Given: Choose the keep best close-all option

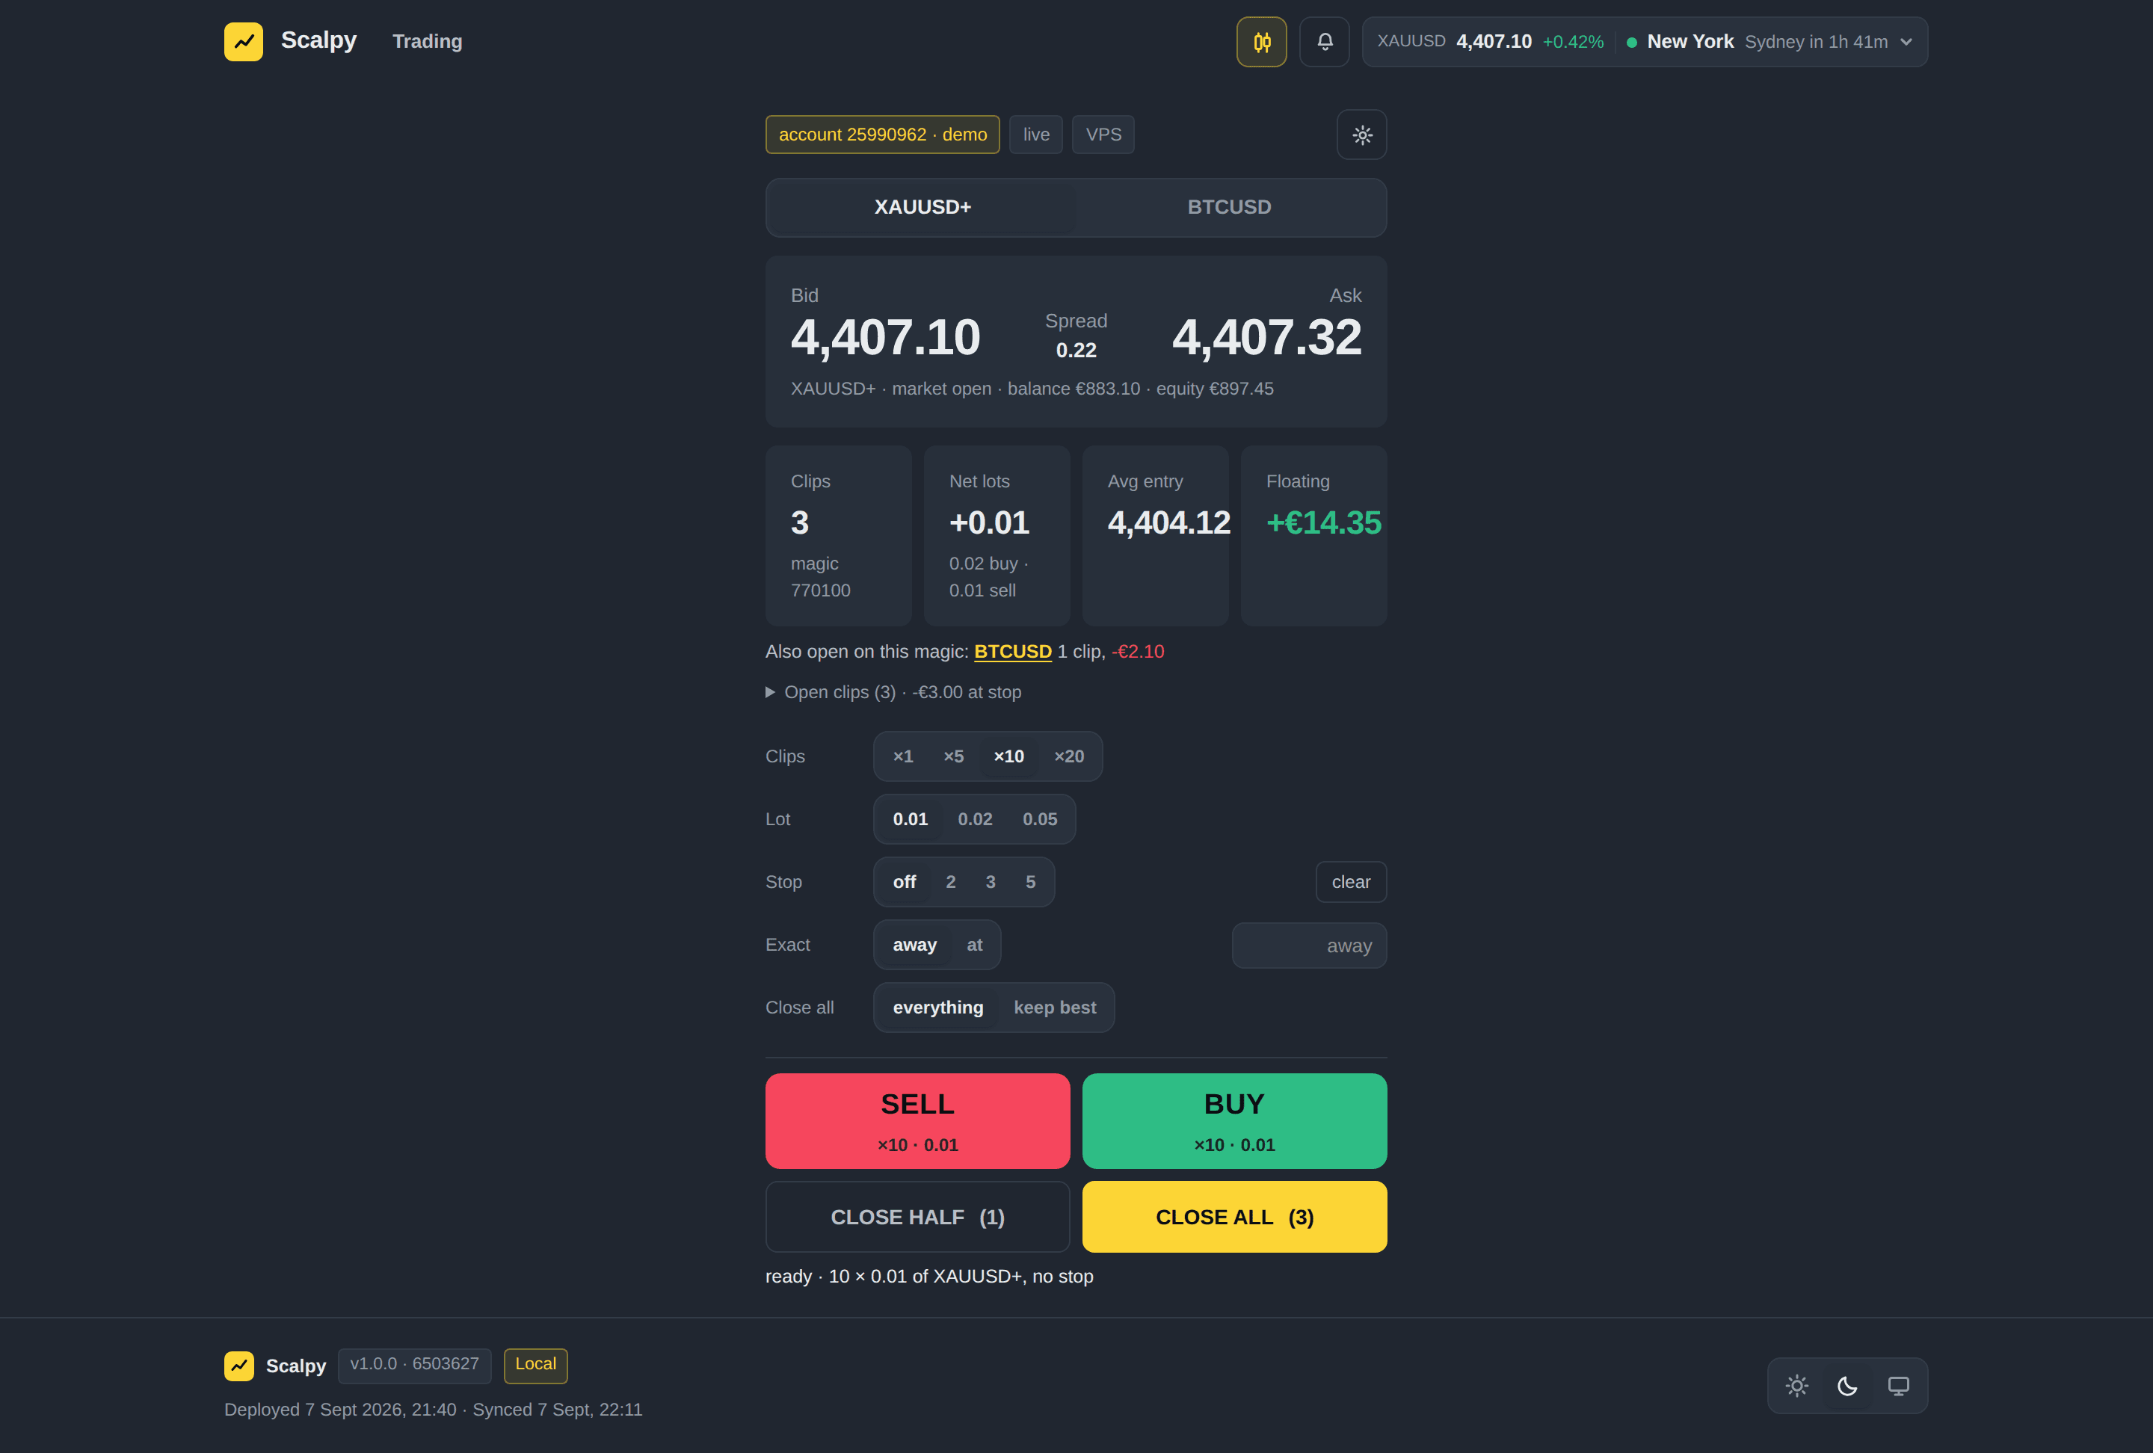Looking at the screenshot, I should [1054, 1008].
